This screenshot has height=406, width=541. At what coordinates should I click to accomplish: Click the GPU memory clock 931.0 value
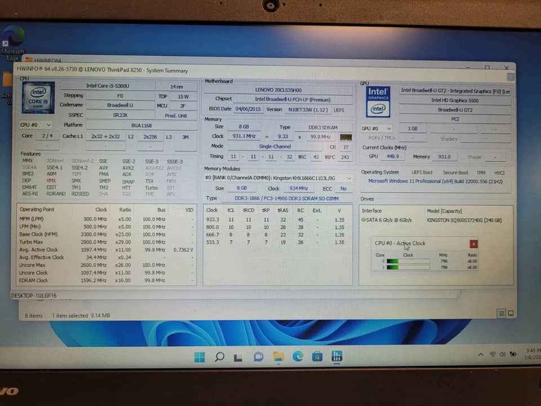(445, 157)
